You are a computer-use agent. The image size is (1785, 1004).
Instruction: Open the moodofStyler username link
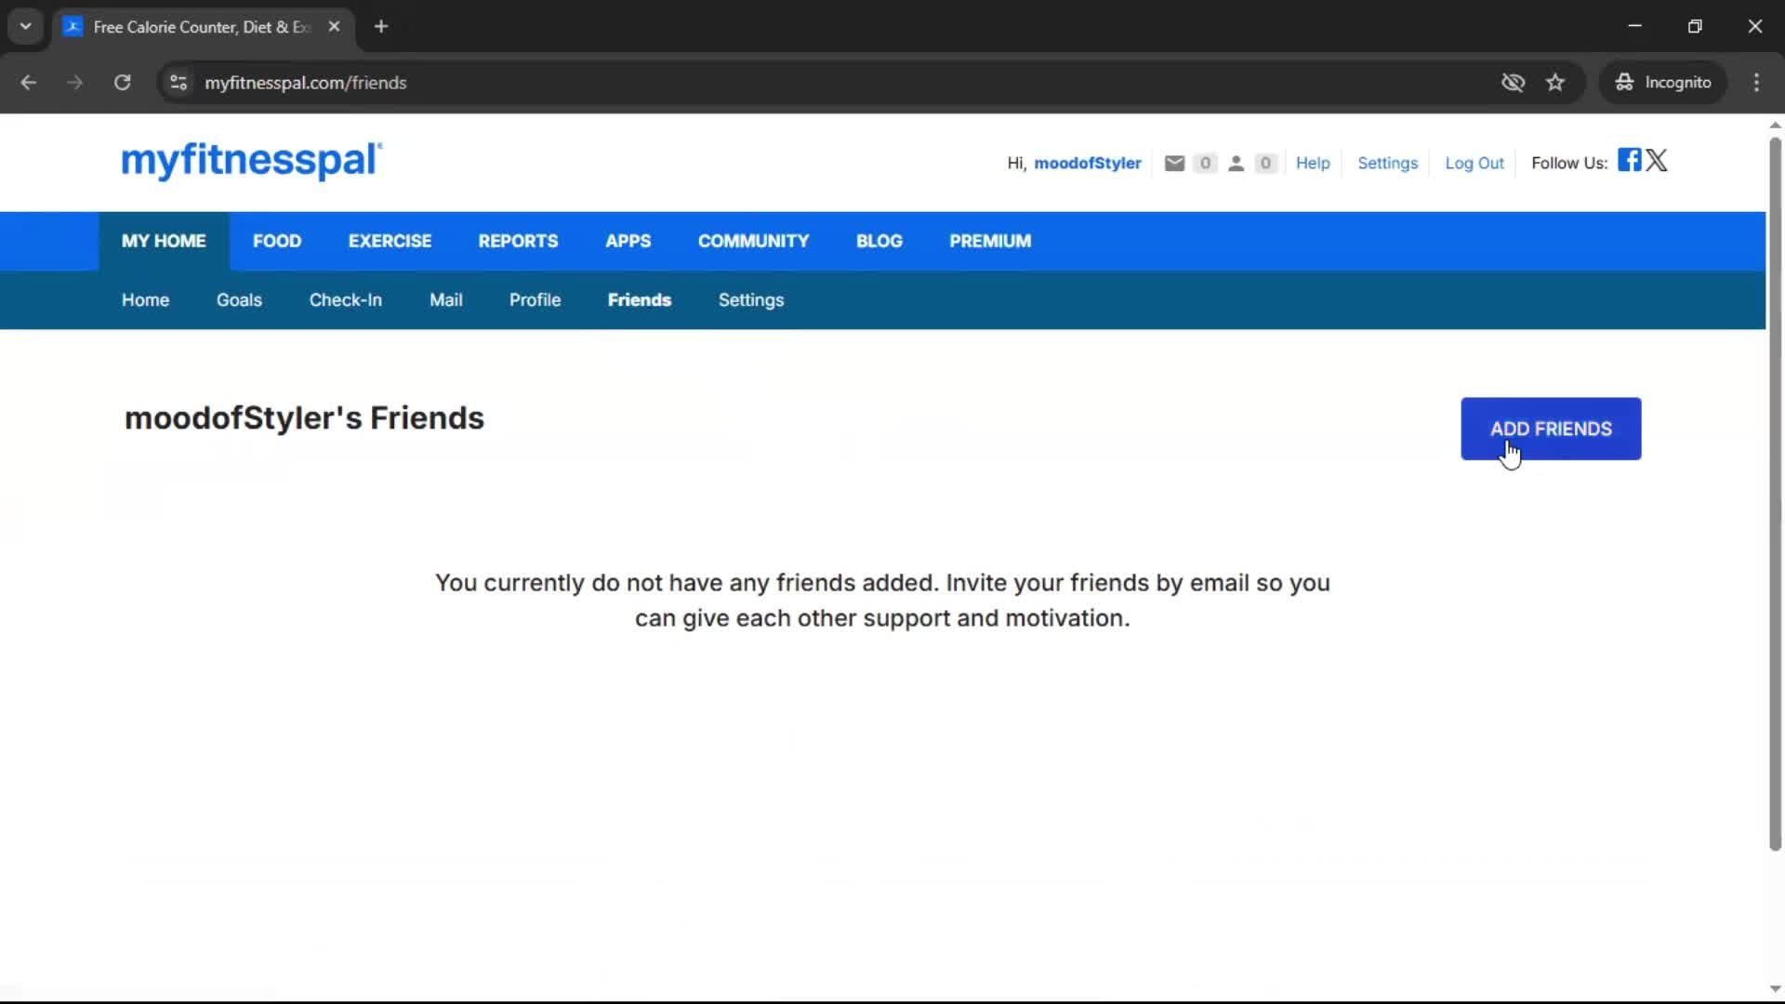click(1088, 164)
